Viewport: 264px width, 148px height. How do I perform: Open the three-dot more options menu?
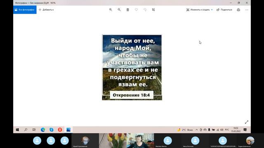(x=247, y=10)
